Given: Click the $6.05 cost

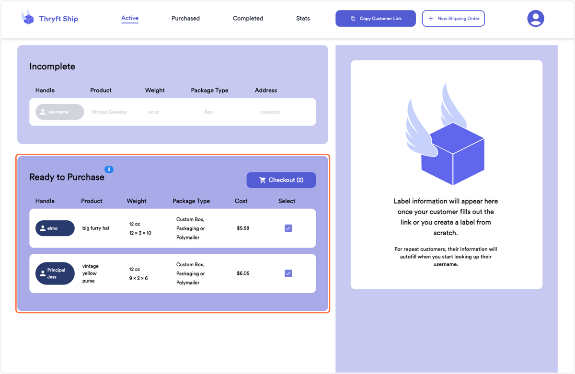Looking at the screenshot, I should pyautogui.click(x=243, y=273).
